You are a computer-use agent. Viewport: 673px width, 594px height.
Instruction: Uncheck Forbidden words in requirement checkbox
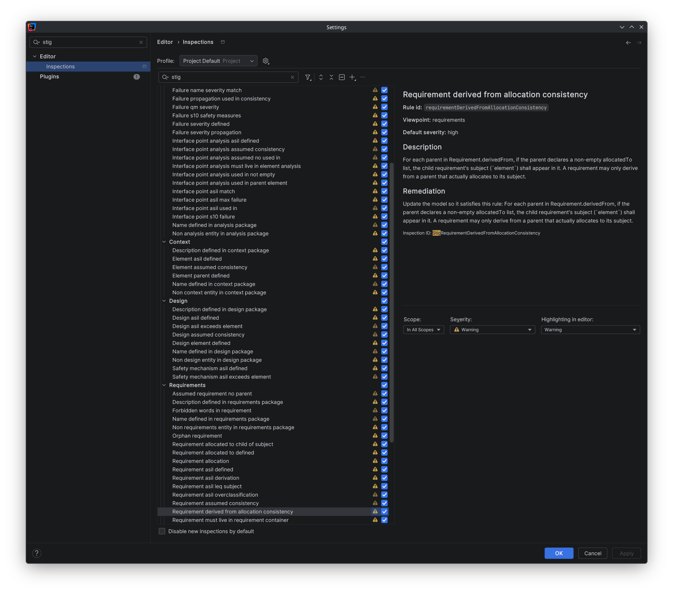[x=384, y=410]
